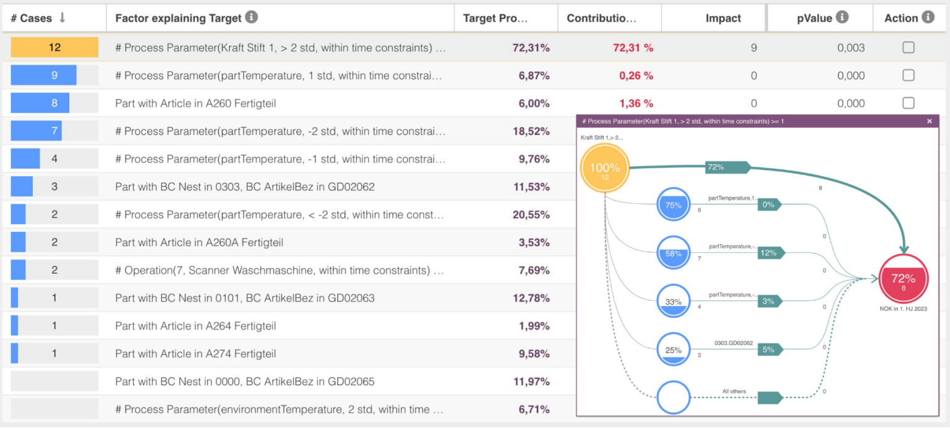Click the blue 75% partTemperature node
The image size is (950, 429).
tap(674, 205)
